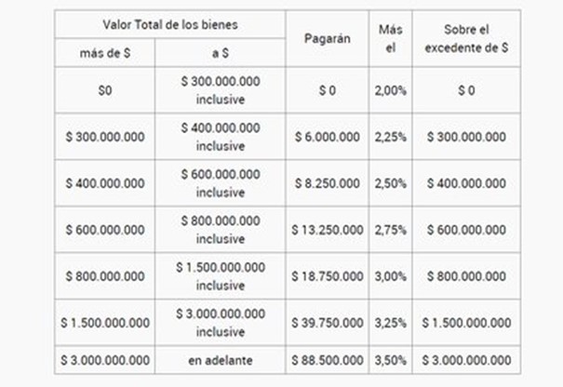Click the '$ 13.250.000' payment cell
Image resolution: width=563 pixels, height=387 pixels.
(328, 230)
